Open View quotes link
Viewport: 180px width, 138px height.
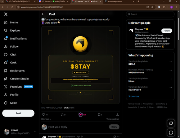(x=113, y=119)
